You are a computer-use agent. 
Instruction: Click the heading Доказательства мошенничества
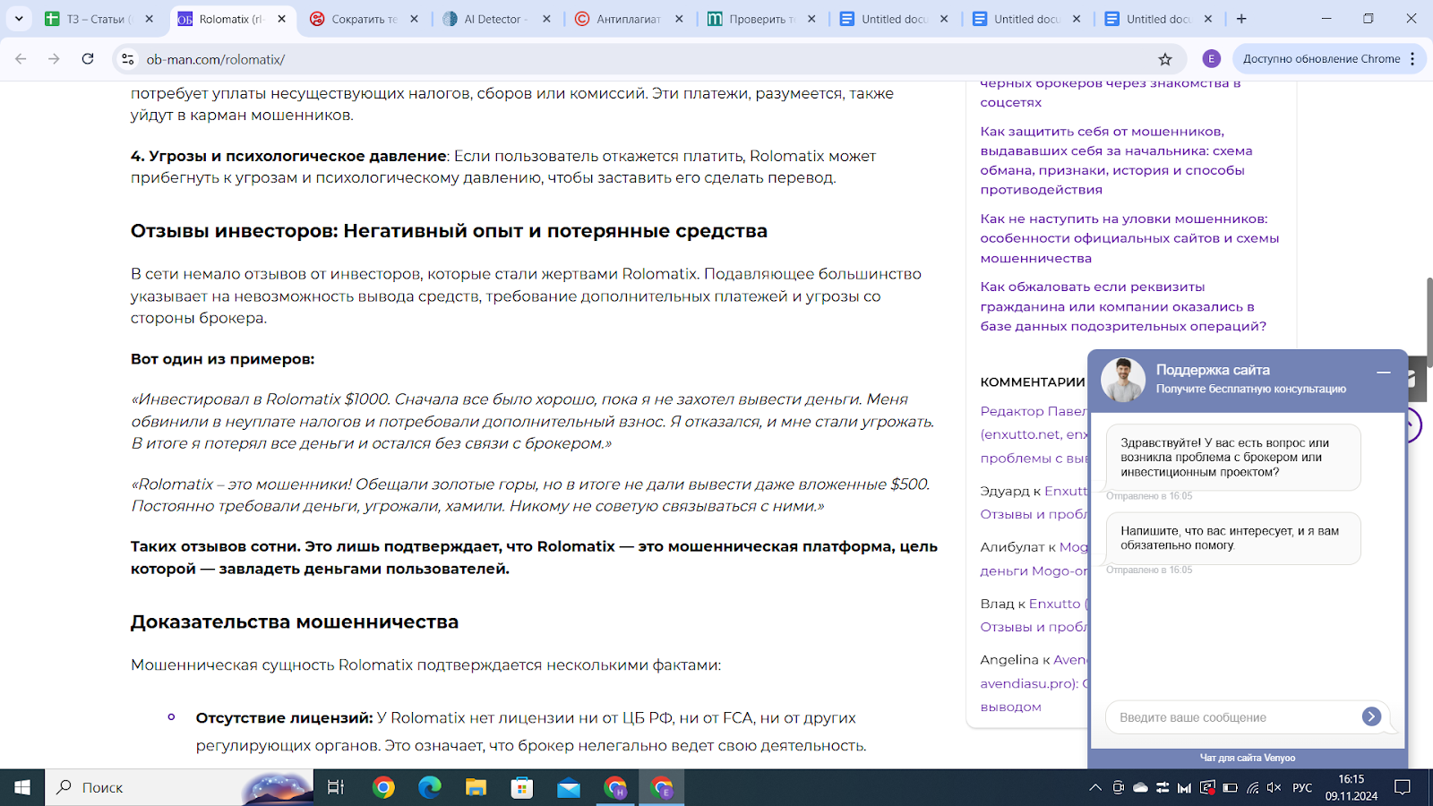295,622
